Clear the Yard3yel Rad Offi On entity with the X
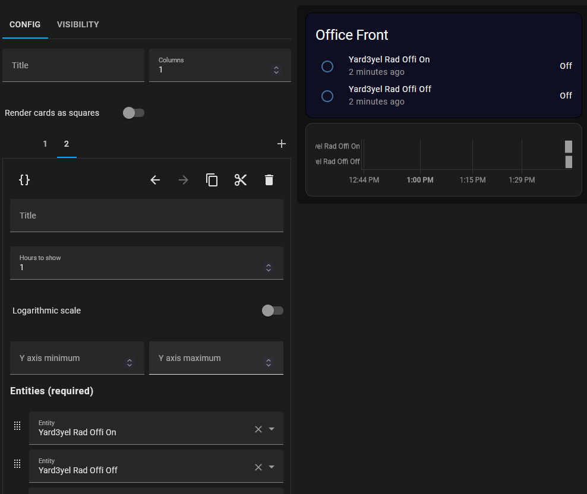587x494 pixels. point(258,429)
